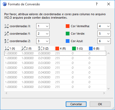Screen dimensions: 115x110
Task: Click the dialog resize grip corner
Action: tap(113, 108)
